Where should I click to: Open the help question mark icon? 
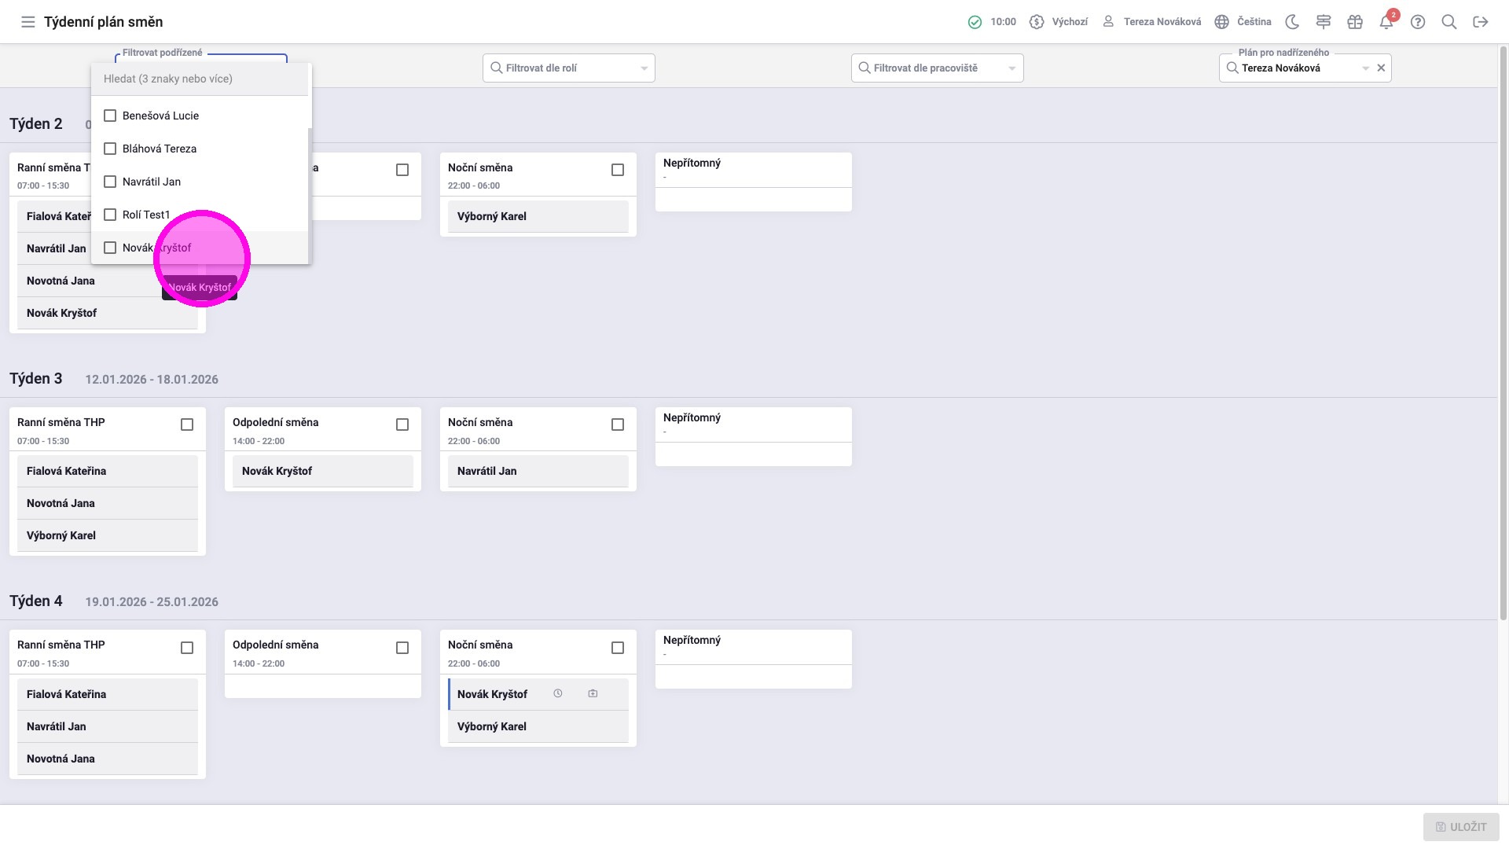[1418, 22]
